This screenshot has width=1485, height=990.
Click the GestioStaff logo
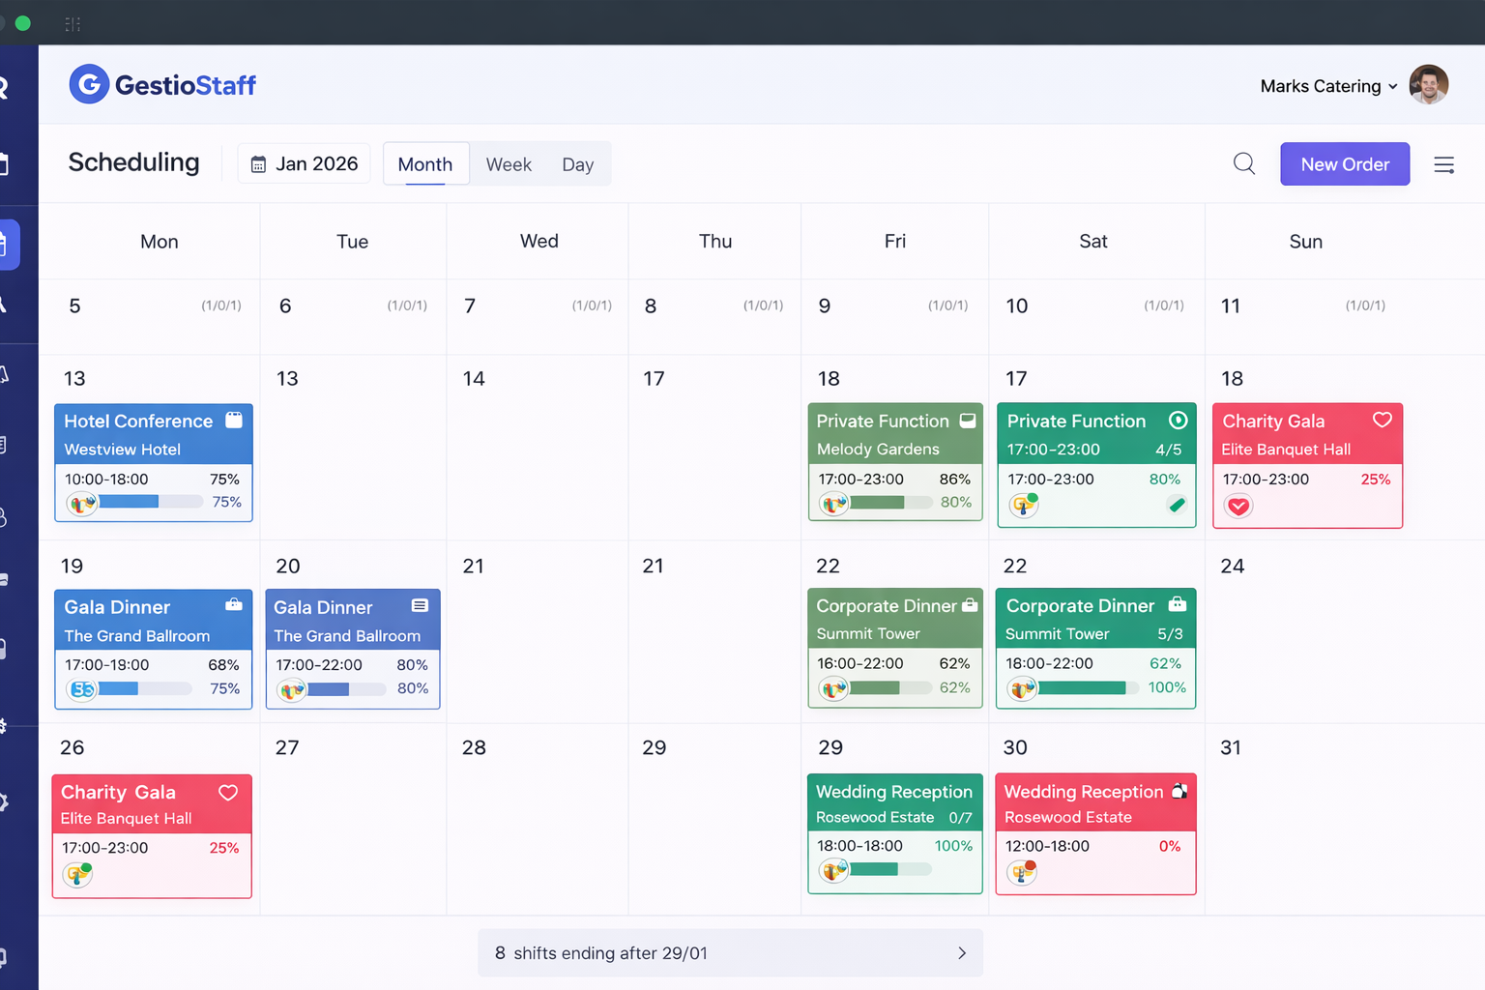click(161, 84)
